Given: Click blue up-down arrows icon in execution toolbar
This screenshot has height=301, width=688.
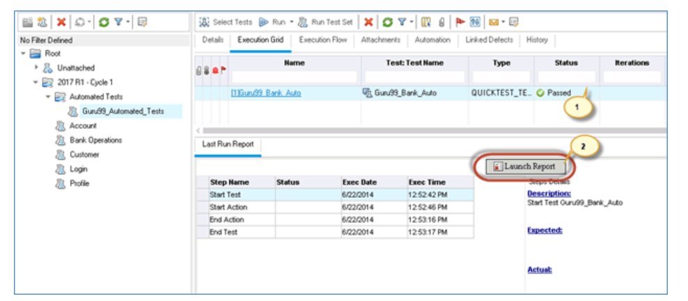Looking at the screenshot, I should click(x=475, y=22).
